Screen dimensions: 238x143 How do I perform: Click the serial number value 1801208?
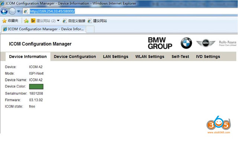pos(36,93)
